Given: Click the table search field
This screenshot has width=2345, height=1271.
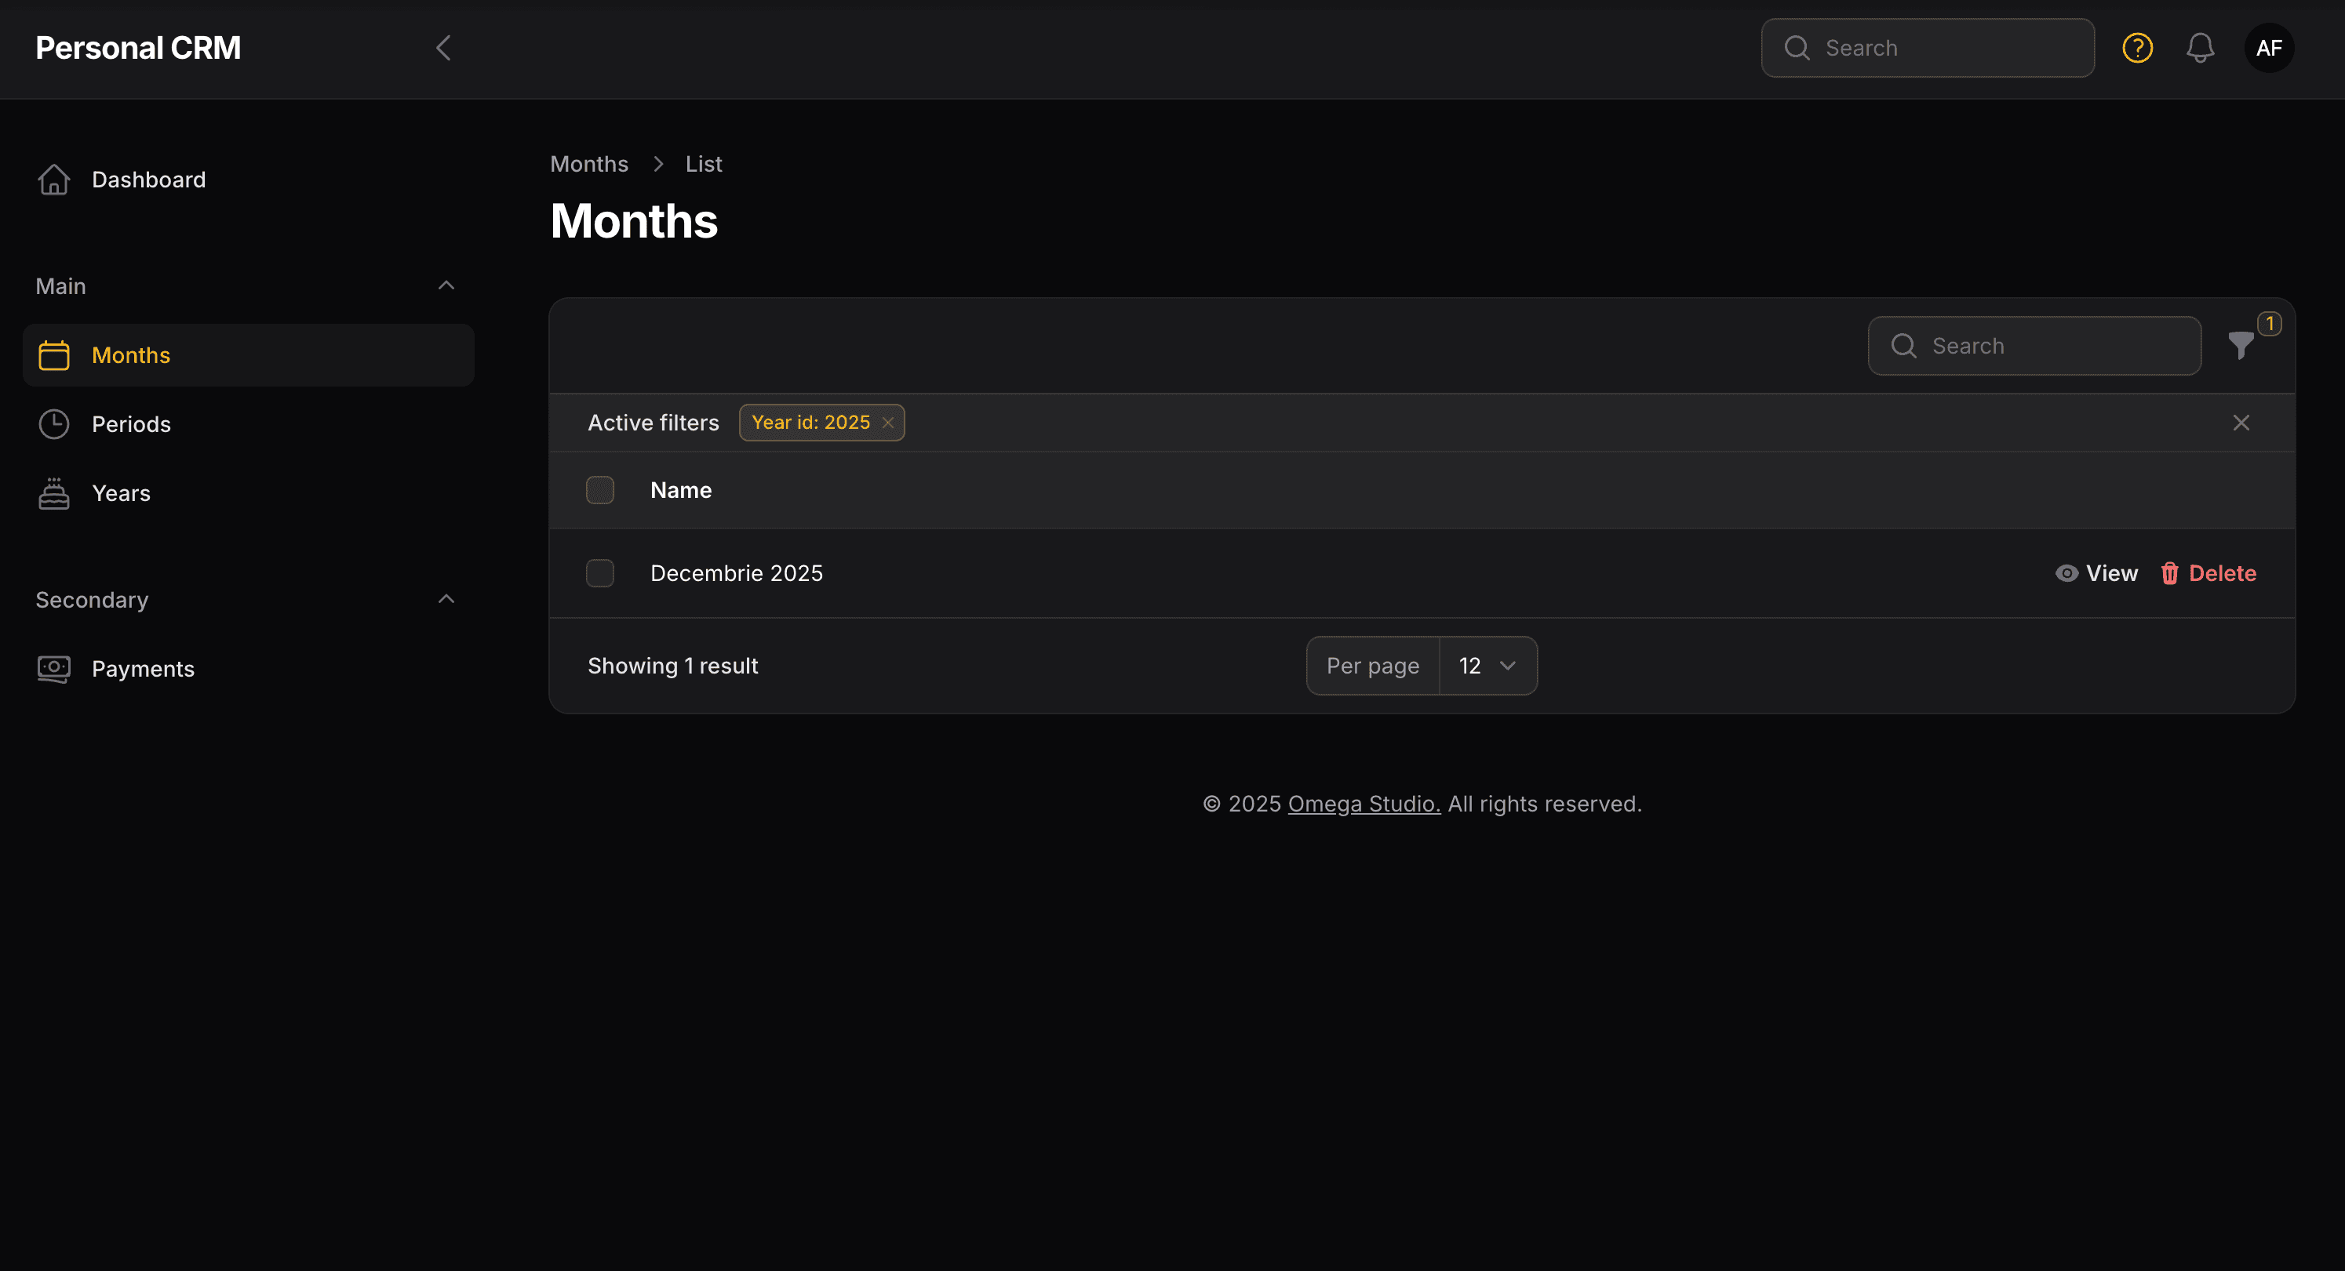Looking at the screenshot, I should [x=2034, y=345].
